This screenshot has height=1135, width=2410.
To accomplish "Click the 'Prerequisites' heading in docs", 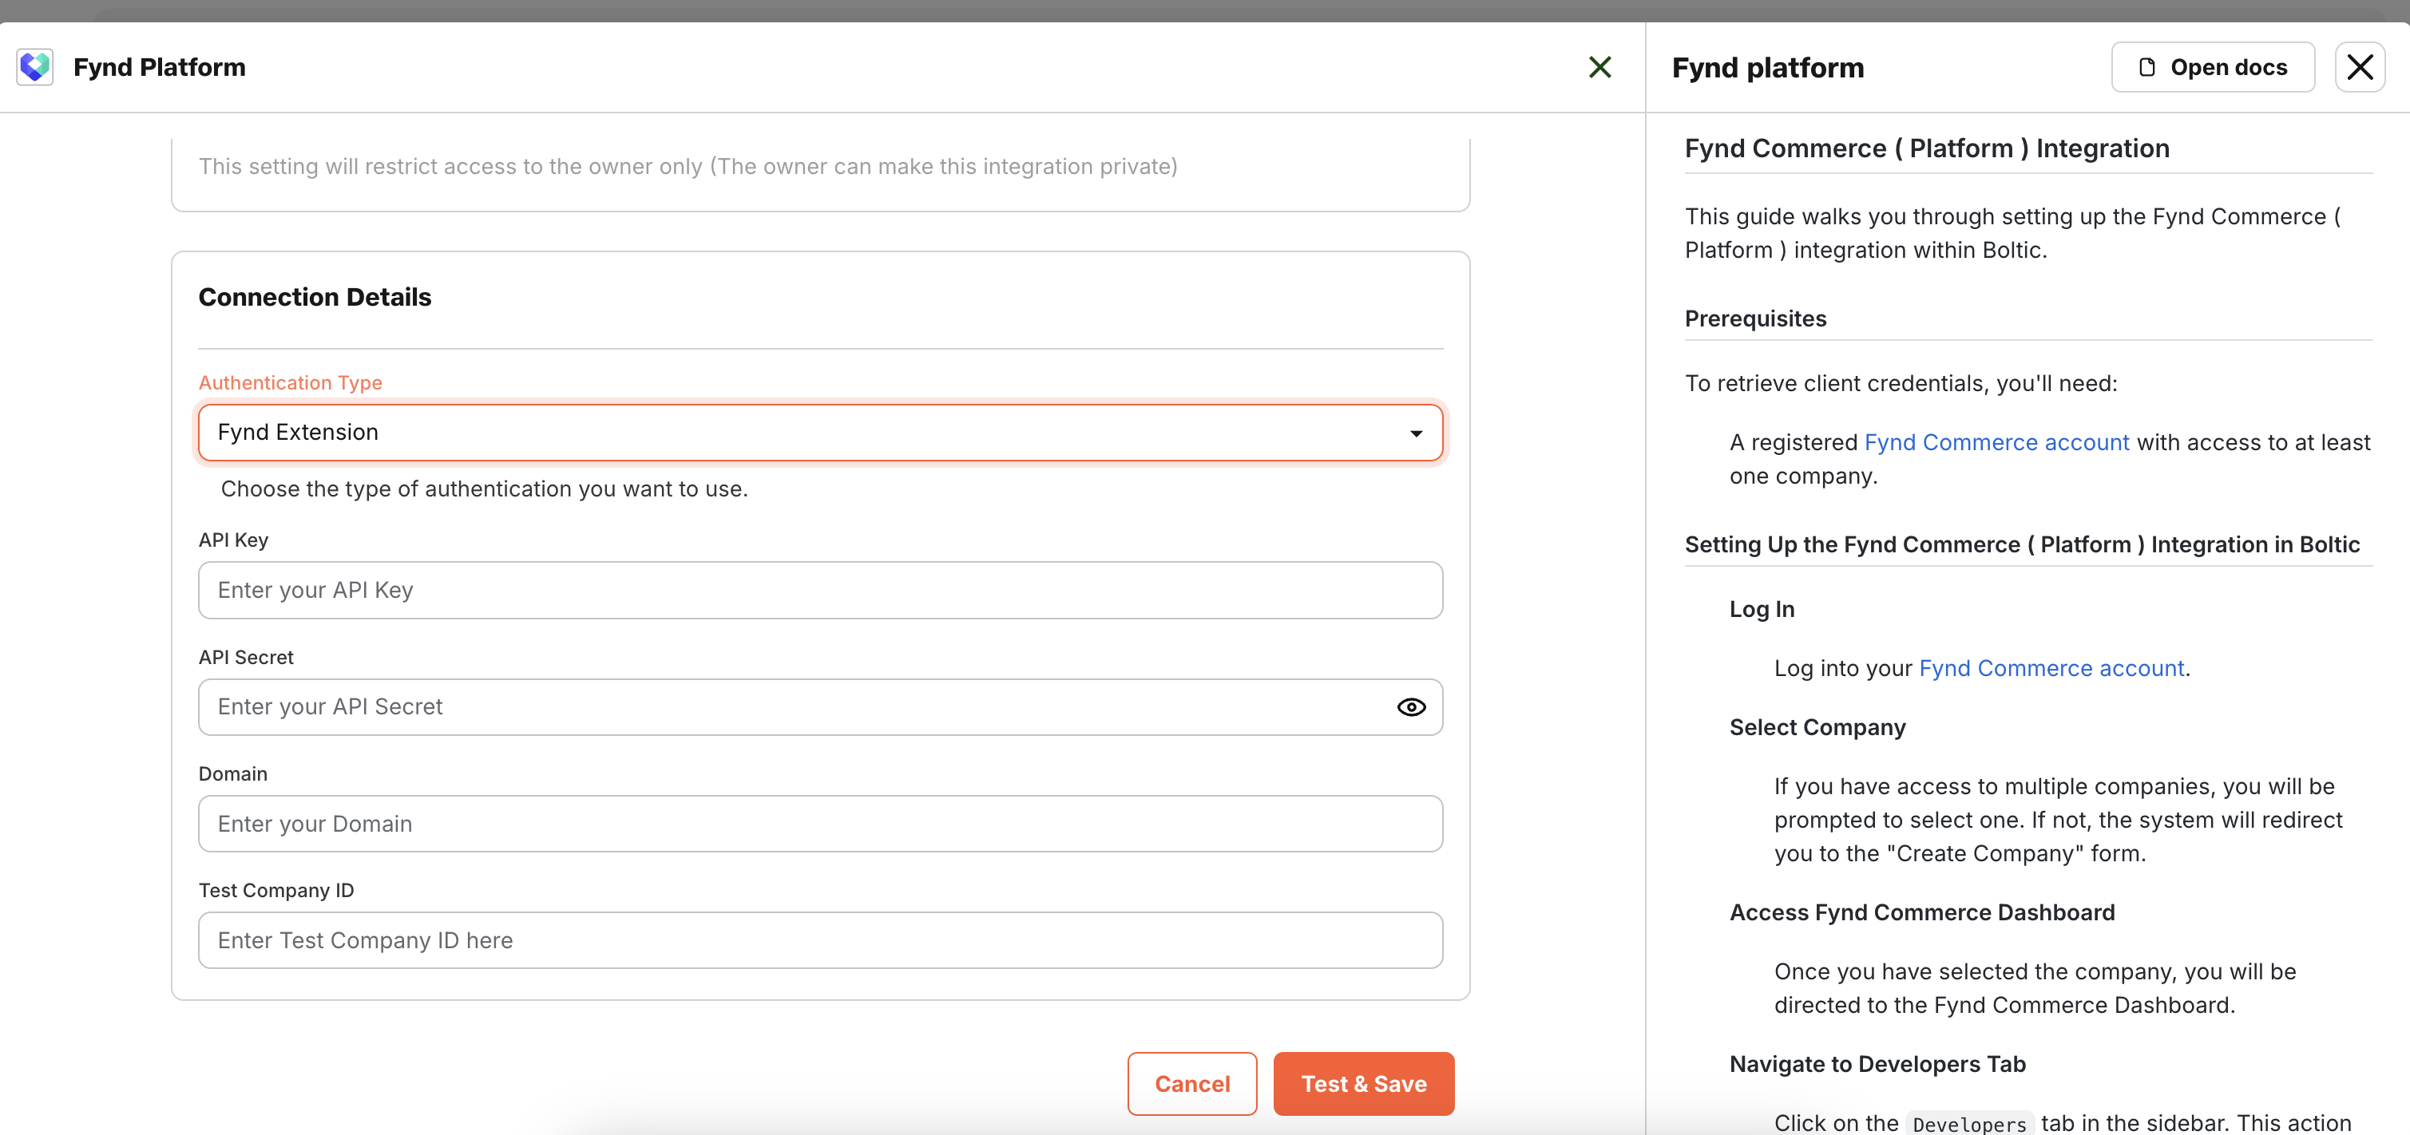I will click(1755, 318).
